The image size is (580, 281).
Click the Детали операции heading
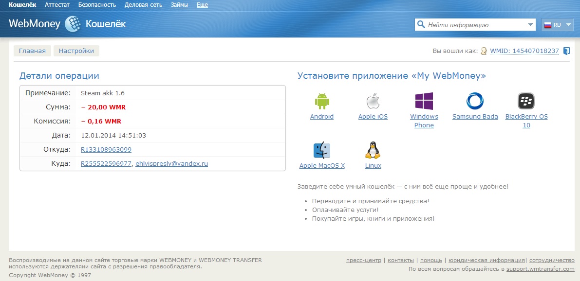(x=59, y=76)
